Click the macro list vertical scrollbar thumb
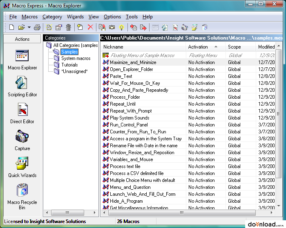 (279, 114)
